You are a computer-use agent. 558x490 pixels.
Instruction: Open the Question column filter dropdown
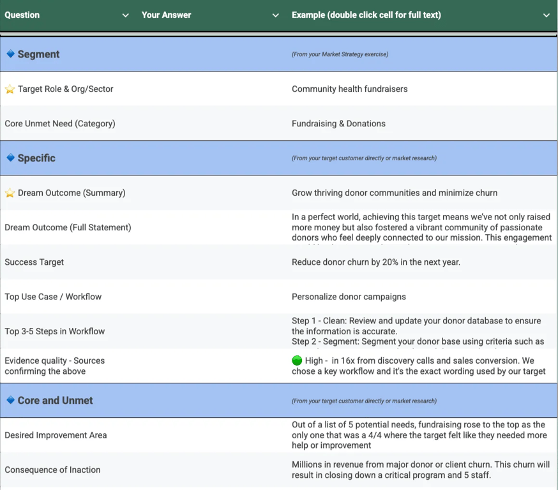pyautogui.click(x=125, y=15)
